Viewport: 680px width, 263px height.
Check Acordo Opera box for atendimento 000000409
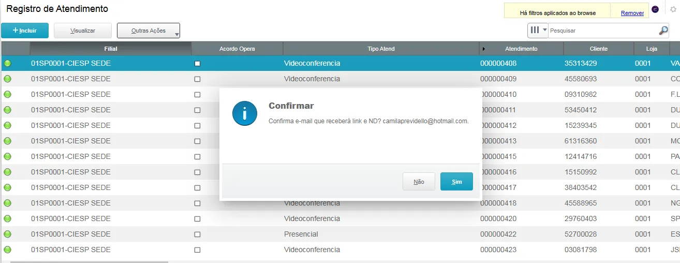(x=197, y=79)
